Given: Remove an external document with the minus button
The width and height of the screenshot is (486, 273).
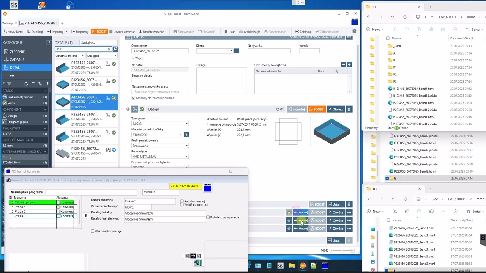Looking at the screenshot, I should pos(344,65).
